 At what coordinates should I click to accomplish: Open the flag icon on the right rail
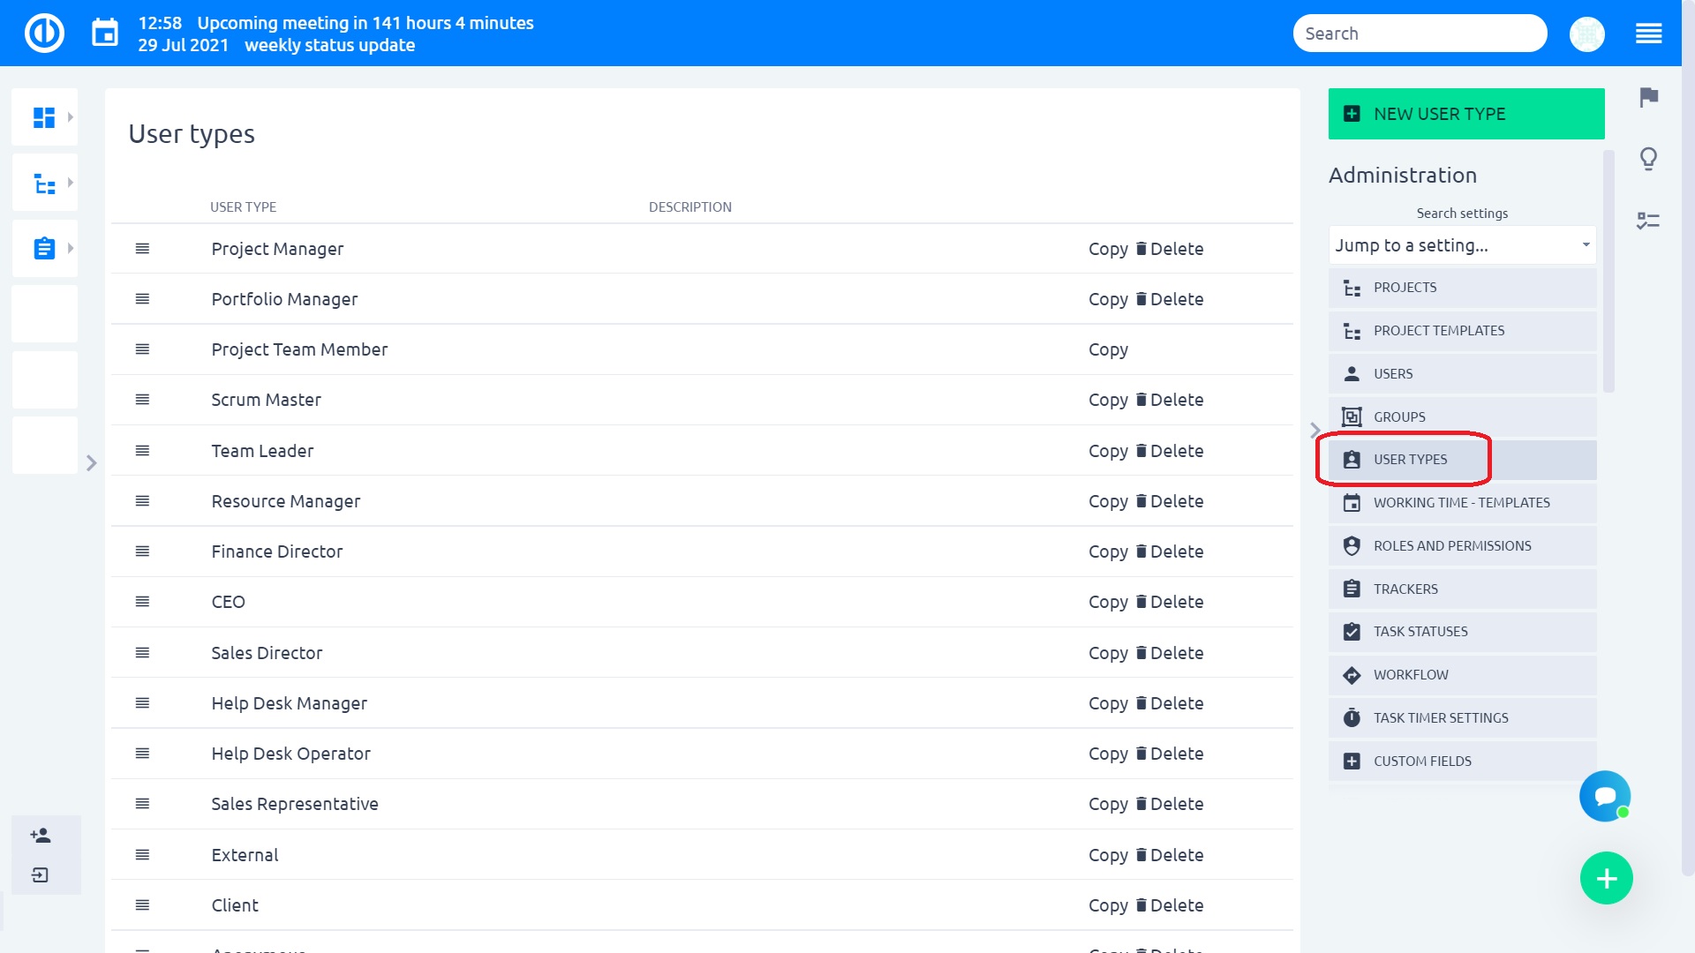pyautogui.click(x=1649, y=99)
